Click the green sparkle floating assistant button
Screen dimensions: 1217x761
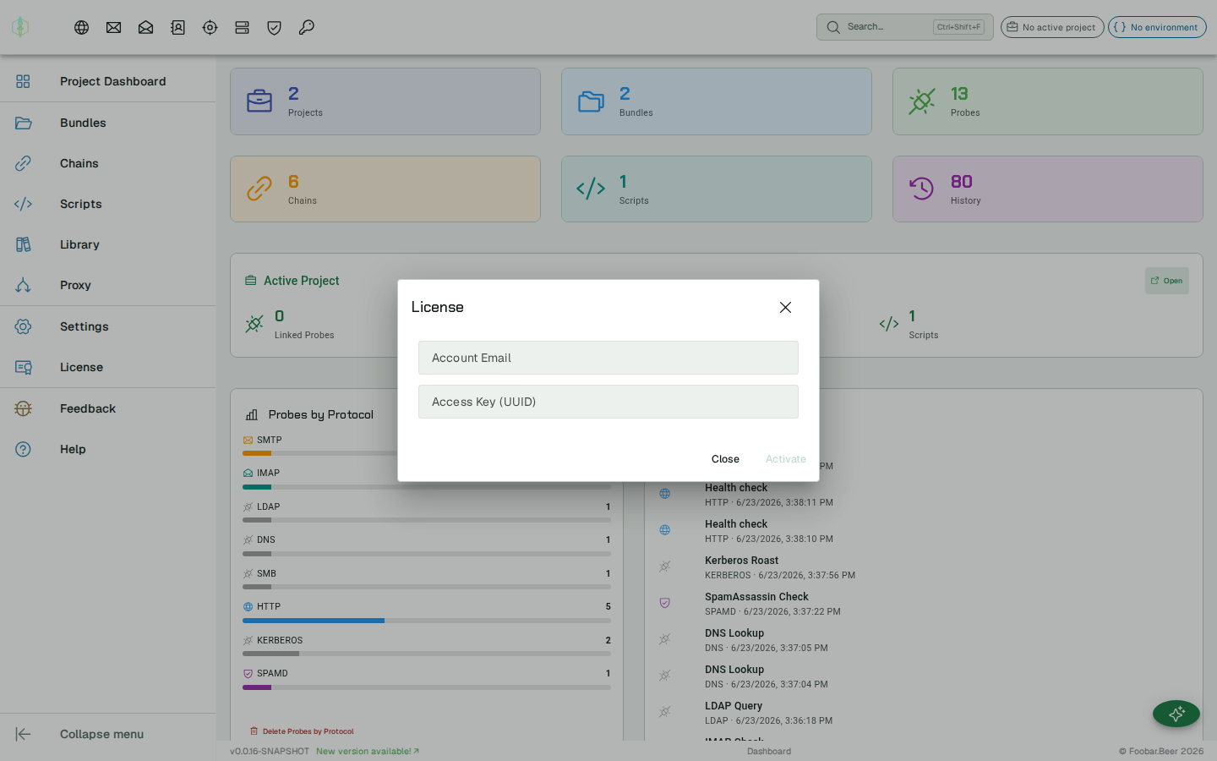[x=1176, y=714]
